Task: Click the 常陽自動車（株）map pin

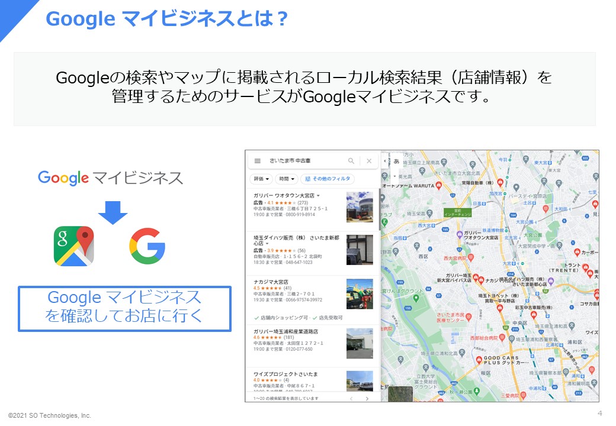Action: pos(500,183)
